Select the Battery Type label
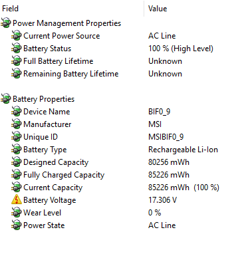This screenshot has width=242, height=264. [x=45, y=150]
